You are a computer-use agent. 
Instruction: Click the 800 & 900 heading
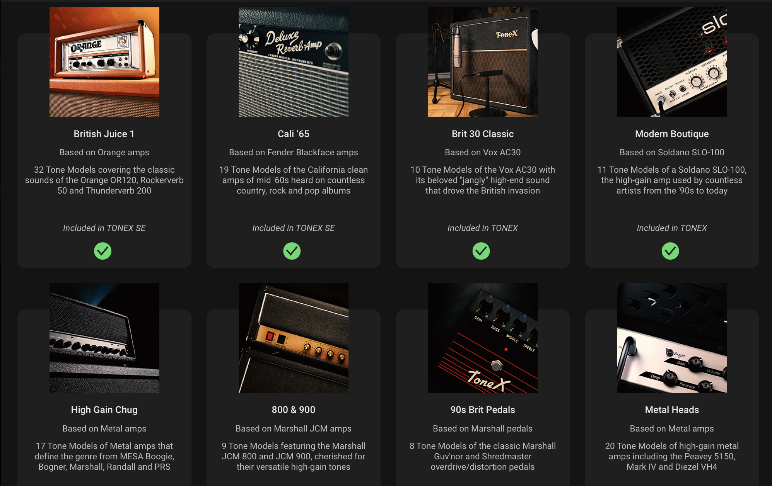tap(294, 410)
